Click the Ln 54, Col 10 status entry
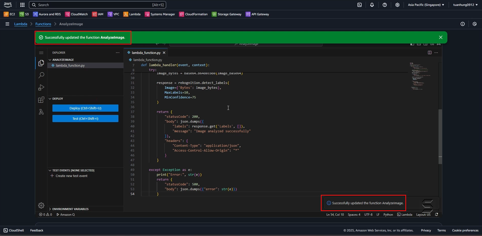Screen dimensions: 482x236 (x=335, y=215)
